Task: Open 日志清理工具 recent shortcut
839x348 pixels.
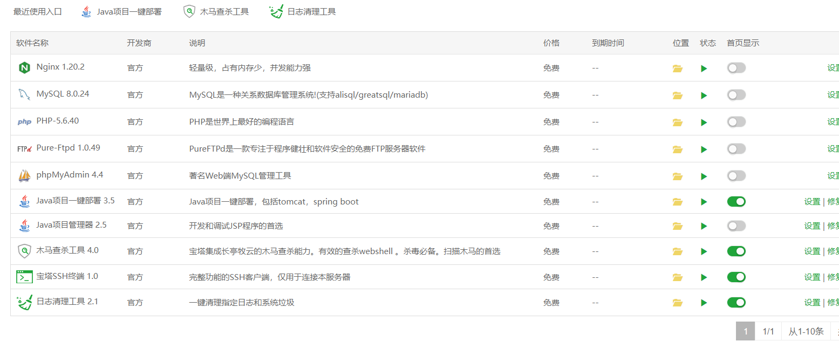Action: coord(302,11)
